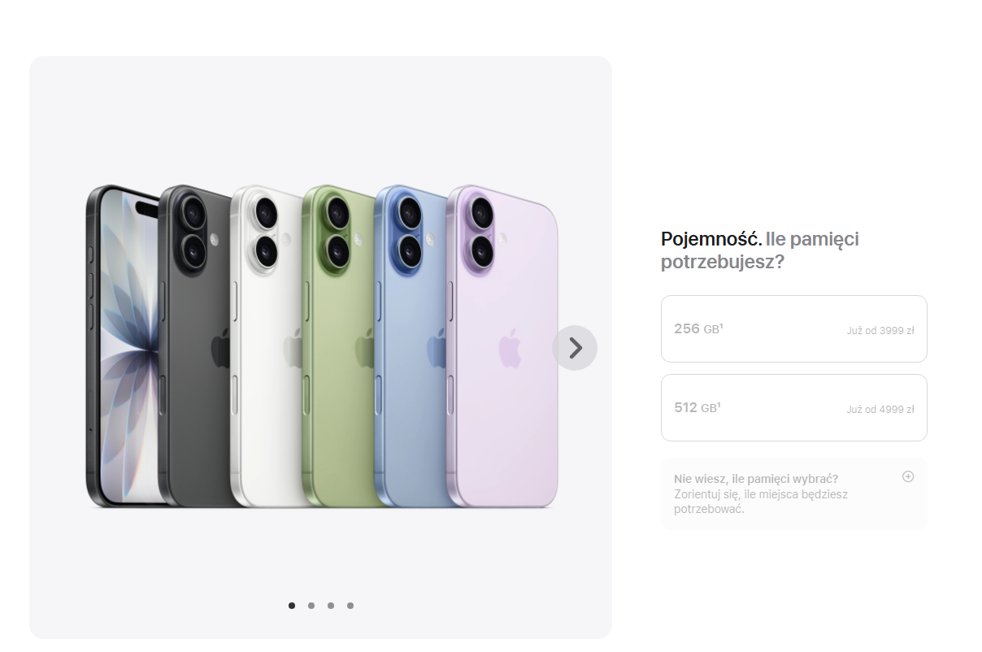Click the plus icon in memory help box
This screenshot has height=652, width=982.
coord(908,476)
